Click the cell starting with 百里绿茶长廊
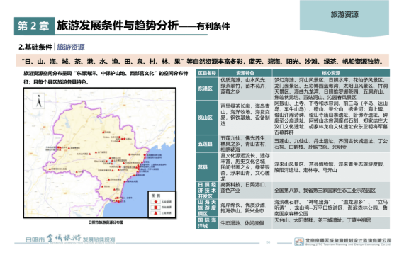Viewport: 404px width, 255px height. pos(245,118)
